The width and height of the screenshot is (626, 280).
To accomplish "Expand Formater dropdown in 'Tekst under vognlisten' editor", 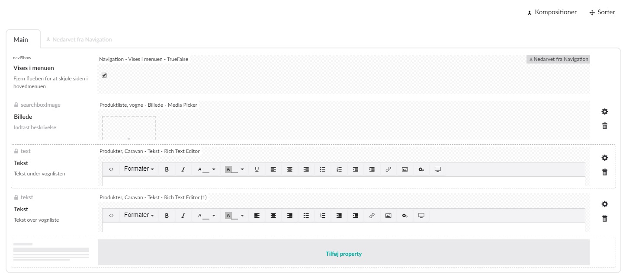I will point(139,169).
